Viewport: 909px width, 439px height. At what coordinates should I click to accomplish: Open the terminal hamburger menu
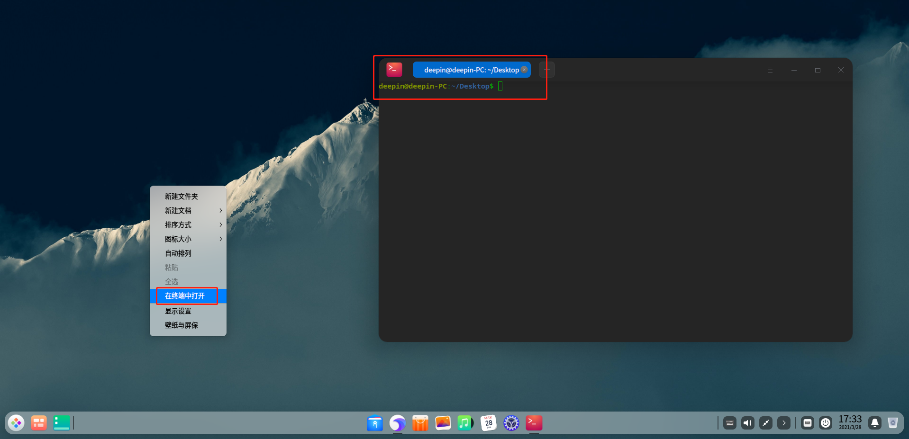pyautogui.click(x=770, y=70)
